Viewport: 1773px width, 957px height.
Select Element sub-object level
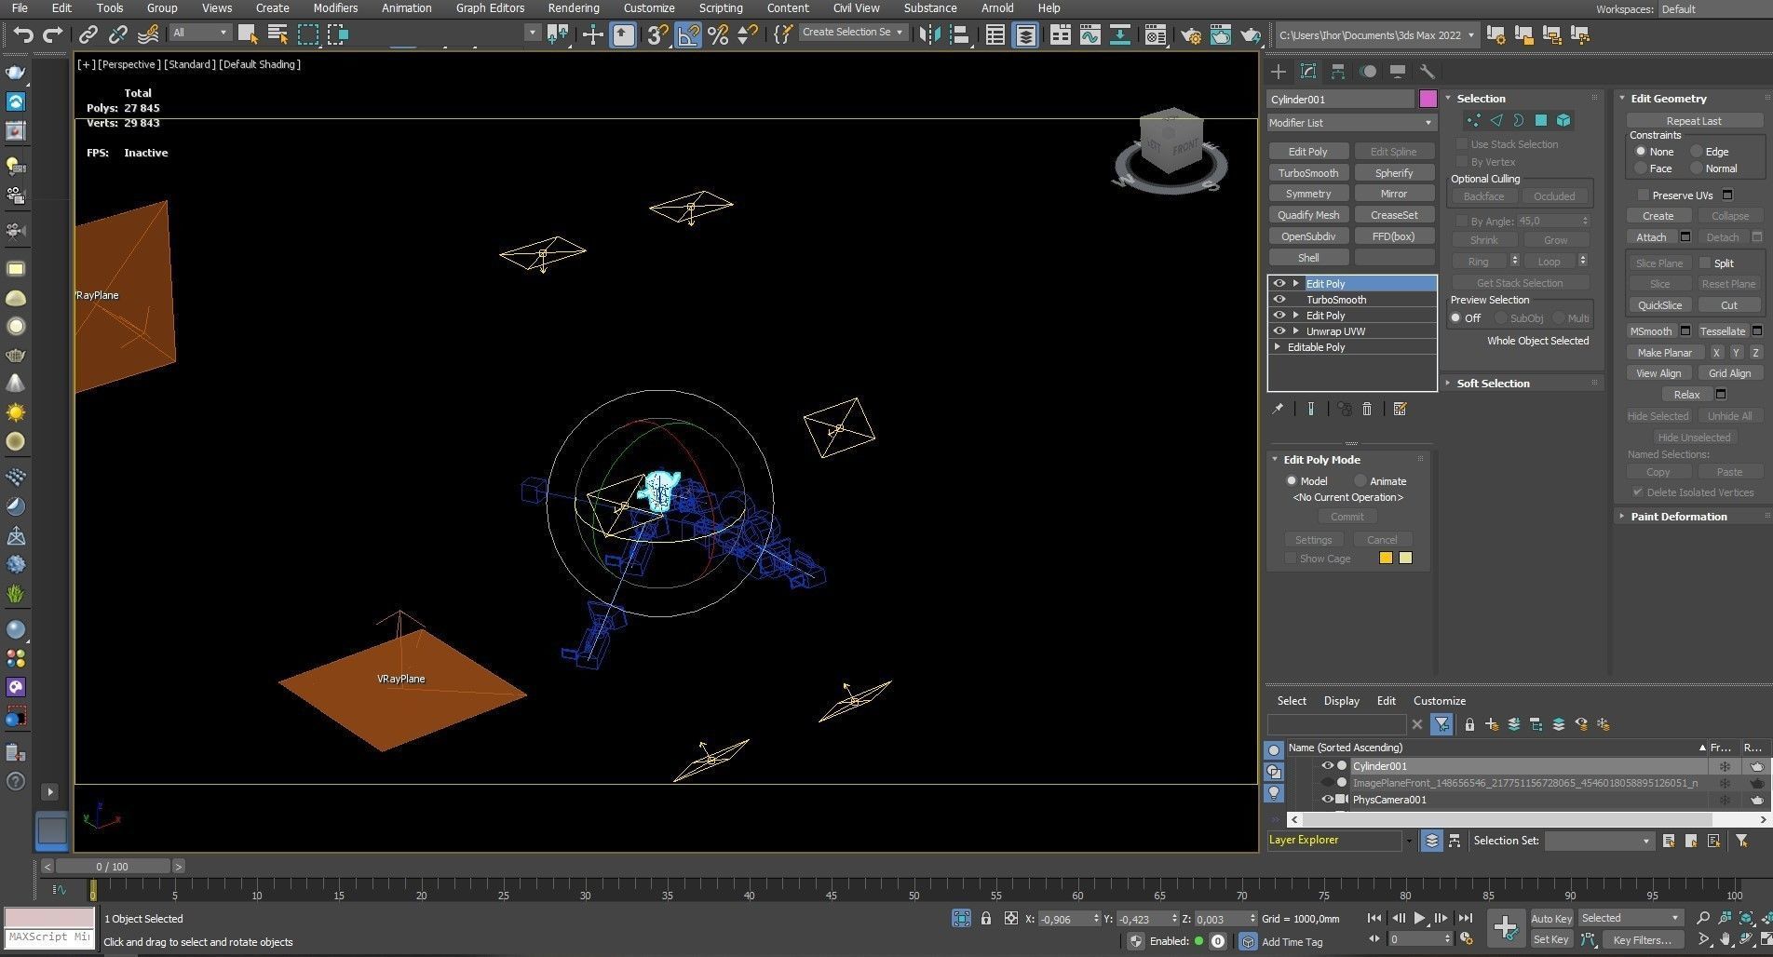pos(1563,120)
